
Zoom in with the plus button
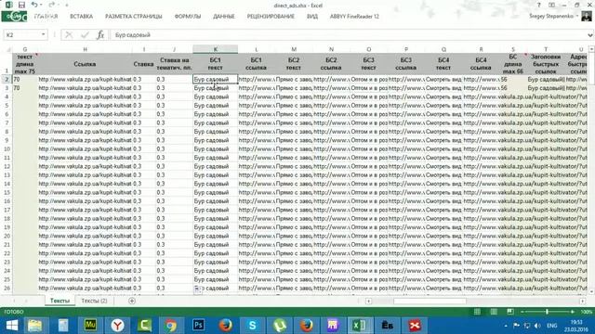[573, 312]
